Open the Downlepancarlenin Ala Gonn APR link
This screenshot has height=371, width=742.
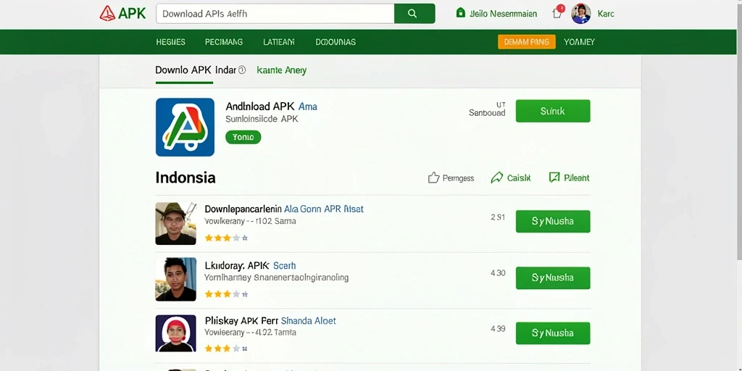coord(284,209)
